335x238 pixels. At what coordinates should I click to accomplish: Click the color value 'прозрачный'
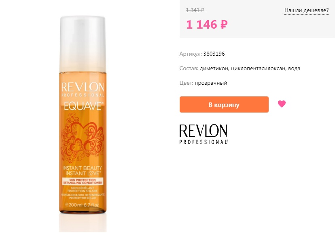click(x=211, y=83)
